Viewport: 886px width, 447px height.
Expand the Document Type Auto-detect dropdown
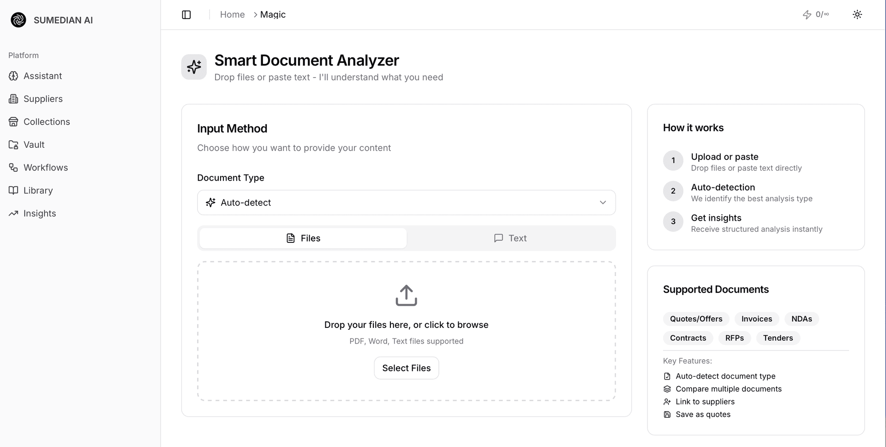[x=406, y=203]
